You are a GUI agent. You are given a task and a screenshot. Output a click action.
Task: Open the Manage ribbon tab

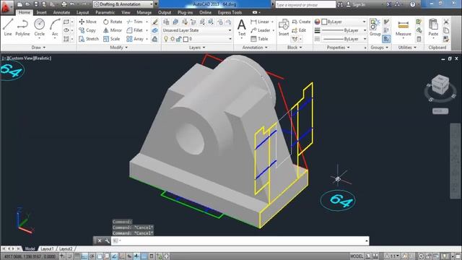tap(144, 12)
